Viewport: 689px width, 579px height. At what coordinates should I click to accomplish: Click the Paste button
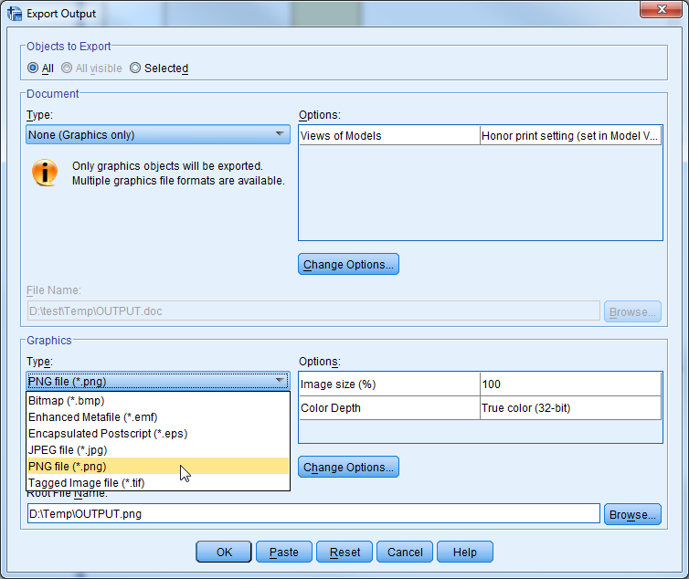(x=283, y=552)
